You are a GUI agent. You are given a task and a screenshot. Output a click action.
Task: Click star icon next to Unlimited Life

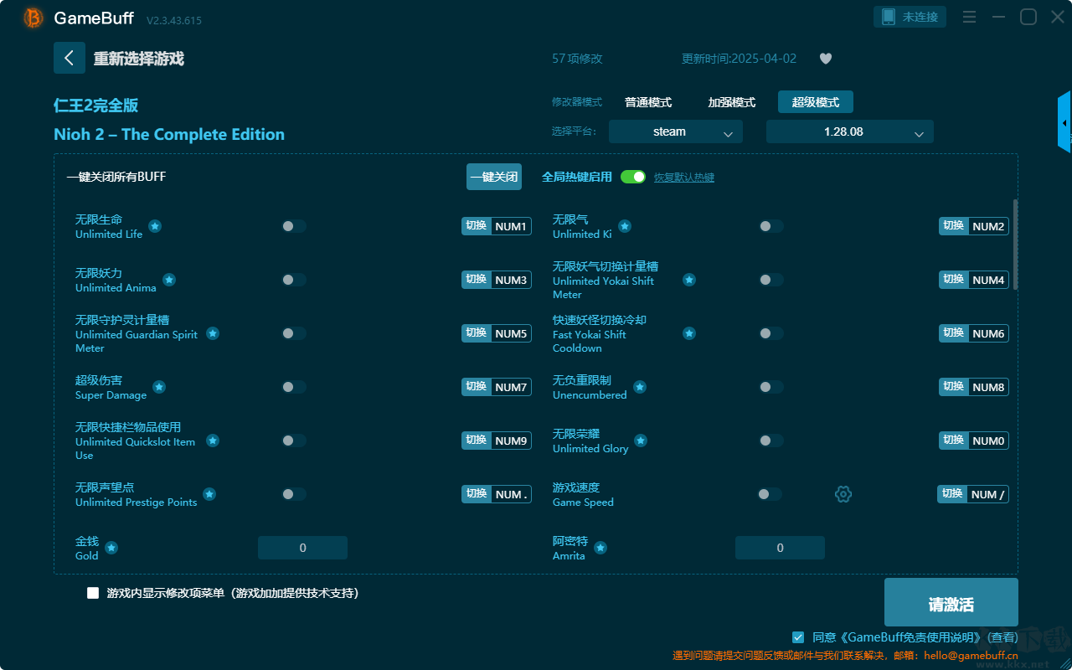tap(155, 226)
